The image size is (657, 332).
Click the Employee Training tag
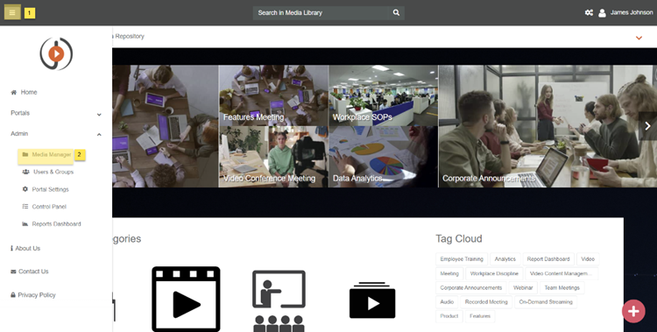click(462, 259)
